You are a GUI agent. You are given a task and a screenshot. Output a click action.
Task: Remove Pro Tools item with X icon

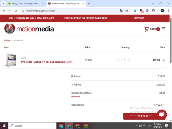coord(164,60)
